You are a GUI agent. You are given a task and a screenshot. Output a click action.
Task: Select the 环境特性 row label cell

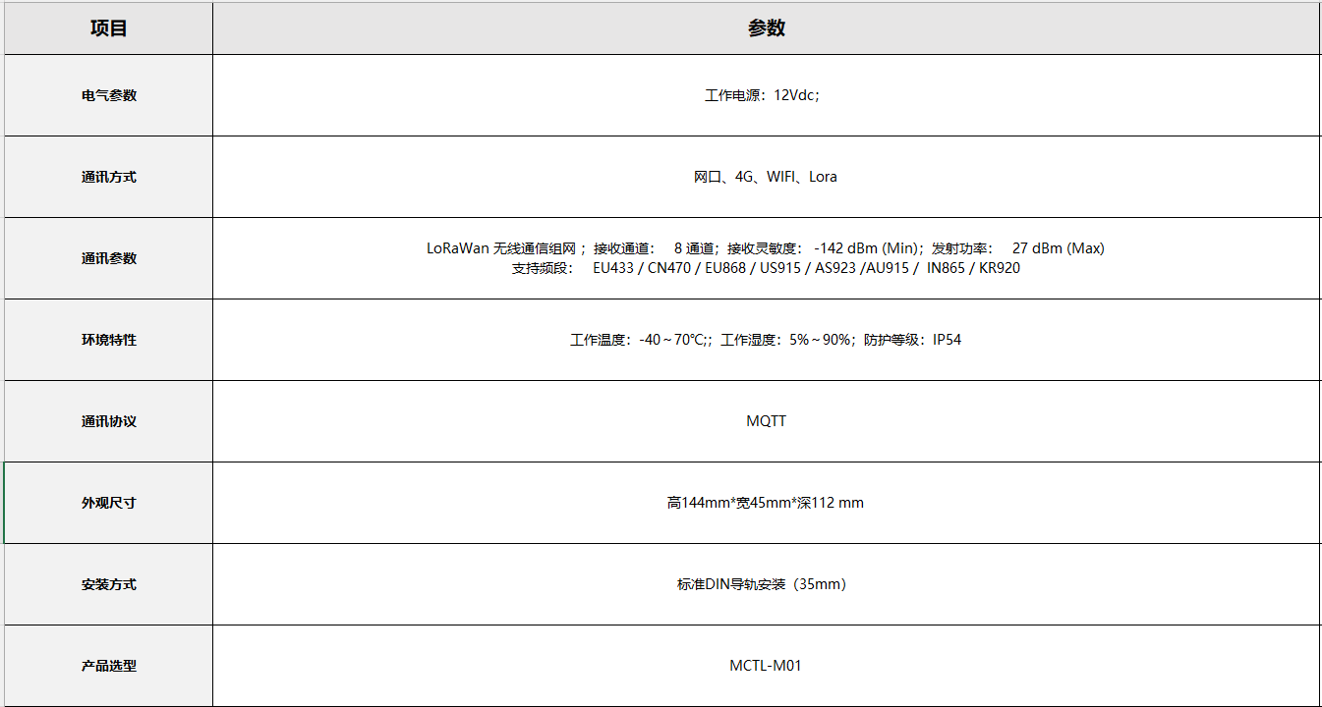pos(108,340)
